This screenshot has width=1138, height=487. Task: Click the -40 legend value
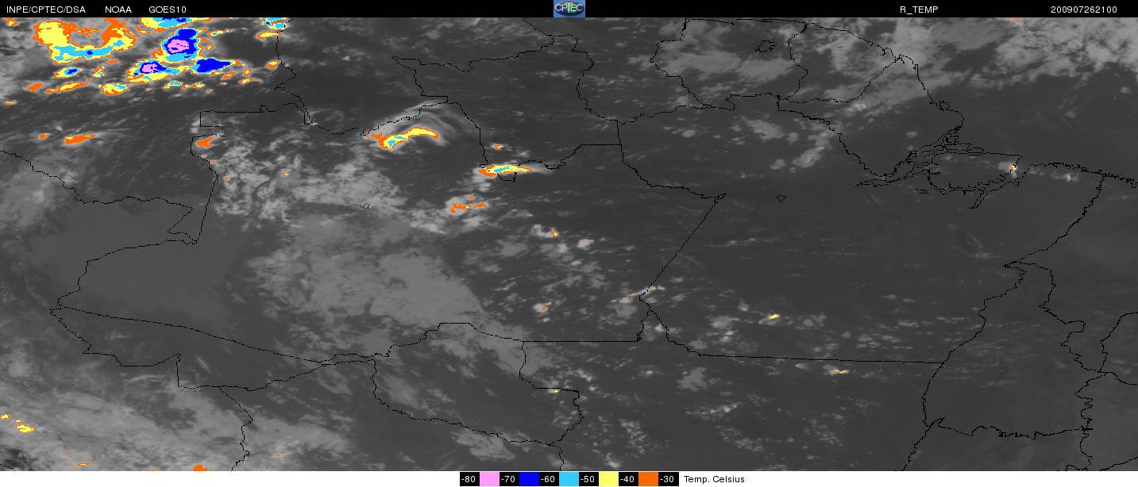pos(628,479)
